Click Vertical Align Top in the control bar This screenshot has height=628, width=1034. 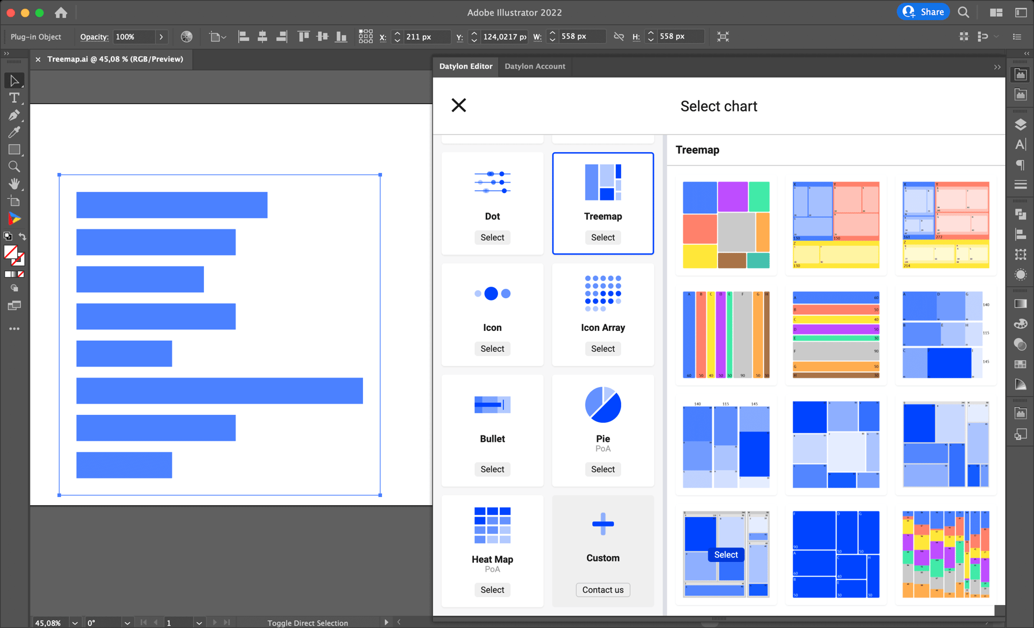(303, 36)
